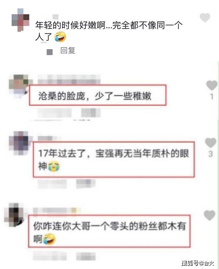
Task: Tap the heart next to 你咋连你大哥 comment
Action: pos(209,215)
